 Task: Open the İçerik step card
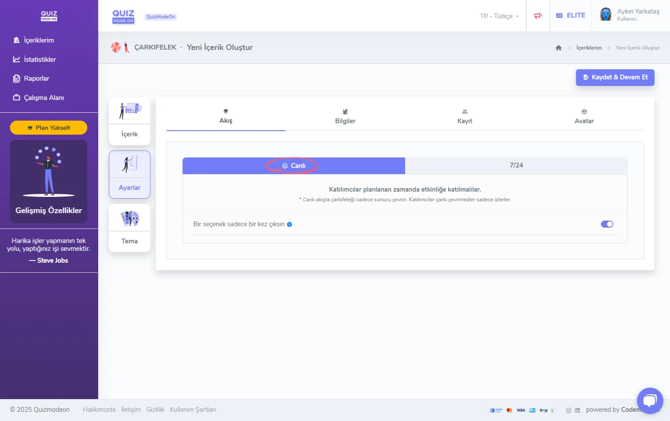tap(129, 121)
